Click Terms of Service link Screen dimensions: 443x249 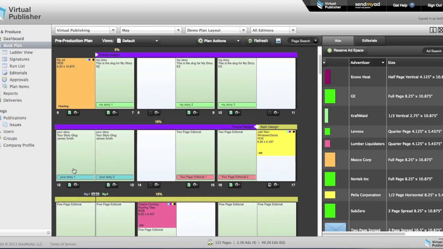tap(63, 244)
